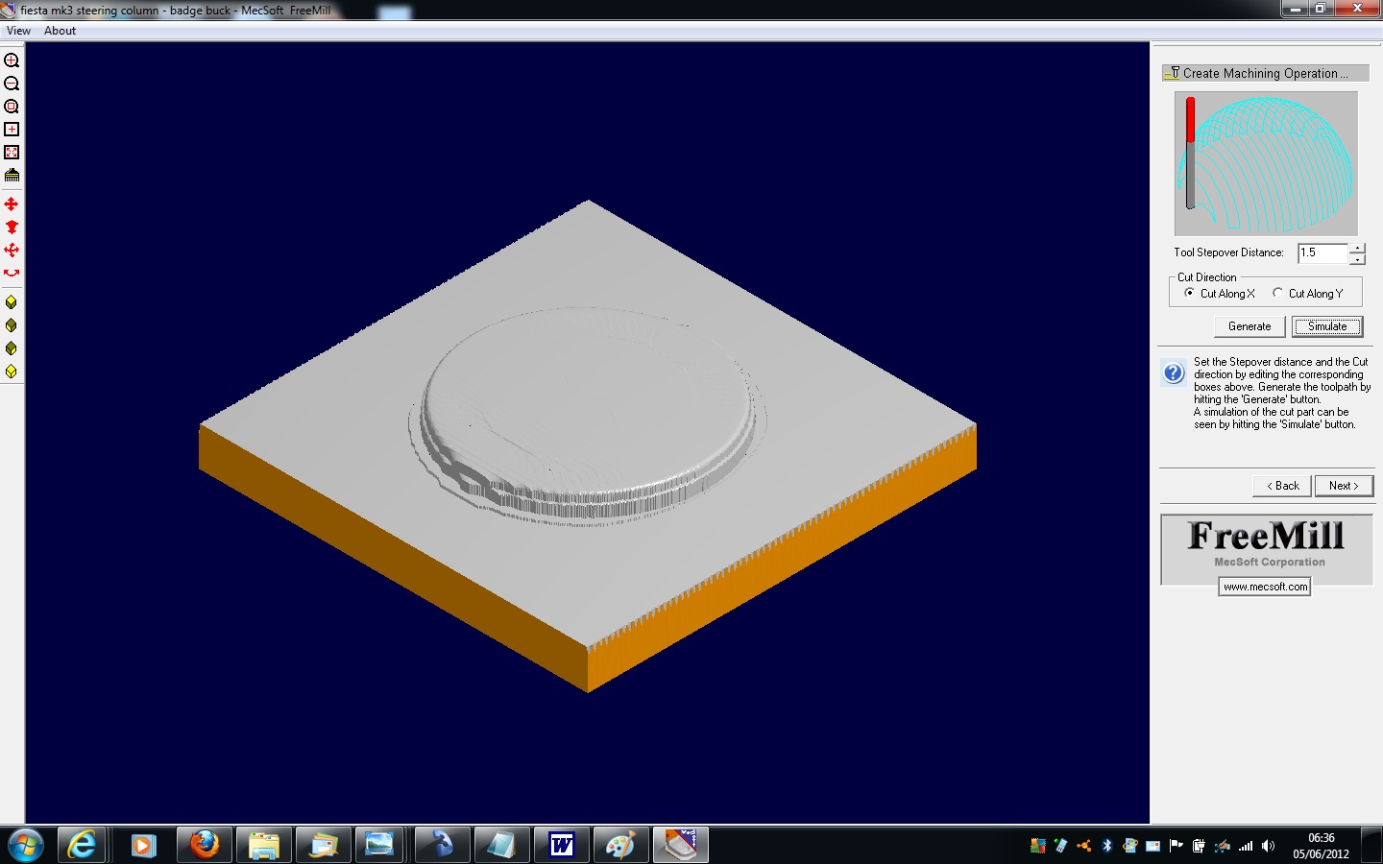This screenshot has width=1383, height=864.
Task: Open the View menu
Action: [x=18, y=31]
